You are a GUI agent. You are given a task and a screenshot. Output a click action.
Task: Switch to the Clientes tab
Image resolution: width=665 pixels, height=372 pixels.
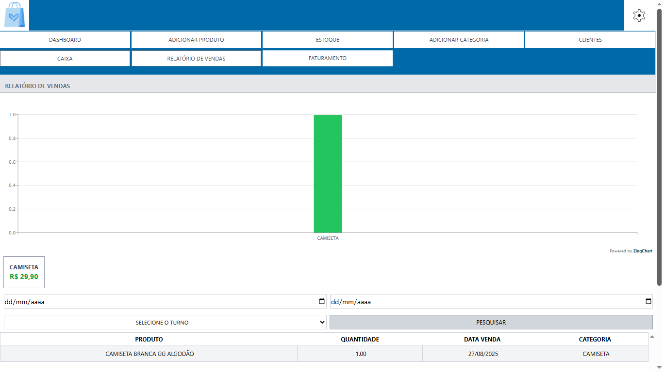click(x=590, y=40)
